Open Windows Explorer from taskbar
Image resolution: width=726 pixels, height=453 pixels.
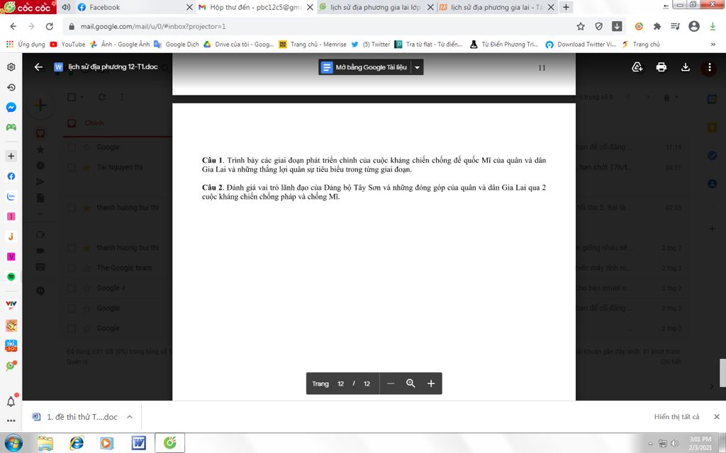coord(45,443)
